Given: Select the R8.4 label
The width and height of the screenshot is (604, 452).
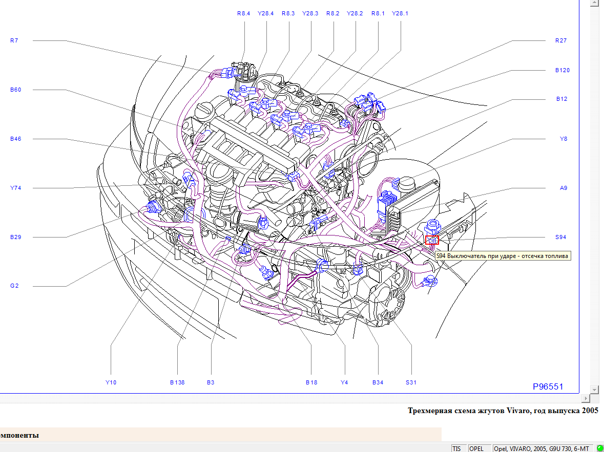Looking at the screenshot, I should pos(243,13).
